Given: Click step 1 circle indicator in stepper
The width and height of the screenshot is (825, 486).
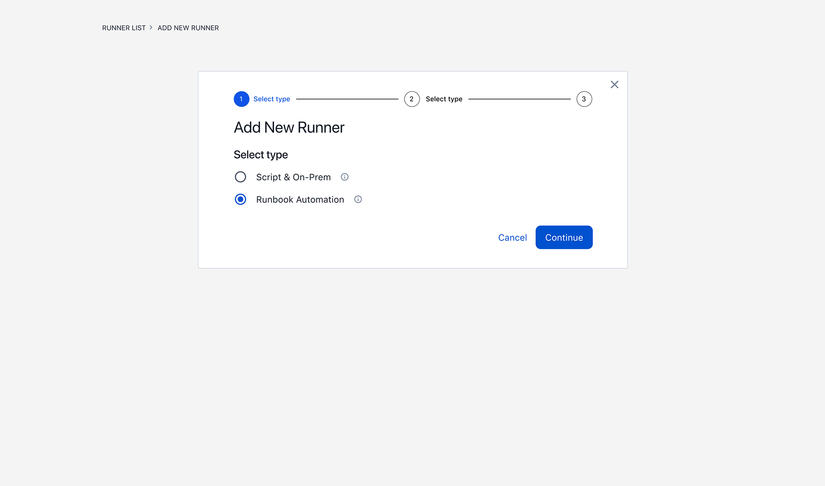Looking at the screenshot, I should (x=241, y=99).
